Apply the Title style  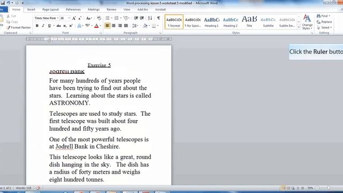click(x=249, y=22)
